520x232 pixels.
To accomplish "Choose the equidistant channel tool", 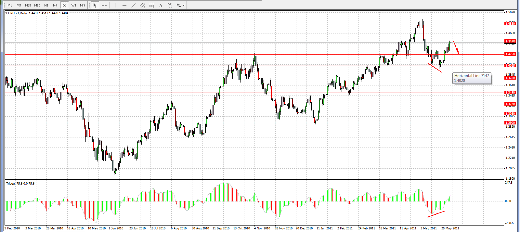I will click(143, 5).
